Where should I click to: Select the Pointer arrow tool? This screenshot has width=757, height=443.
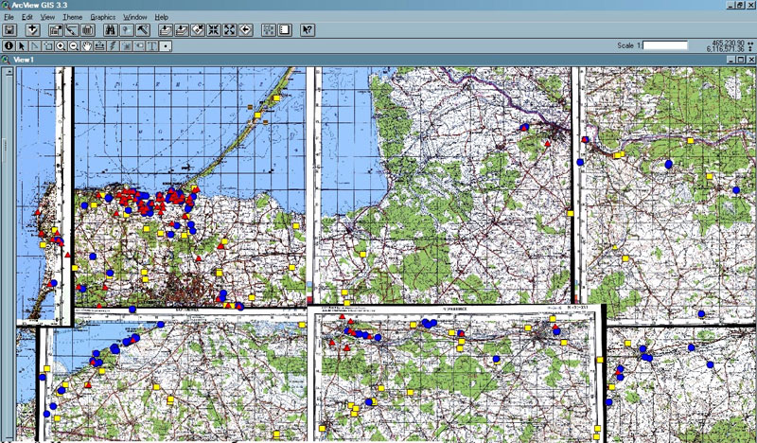pyautogui.click(x=23, y=44)
